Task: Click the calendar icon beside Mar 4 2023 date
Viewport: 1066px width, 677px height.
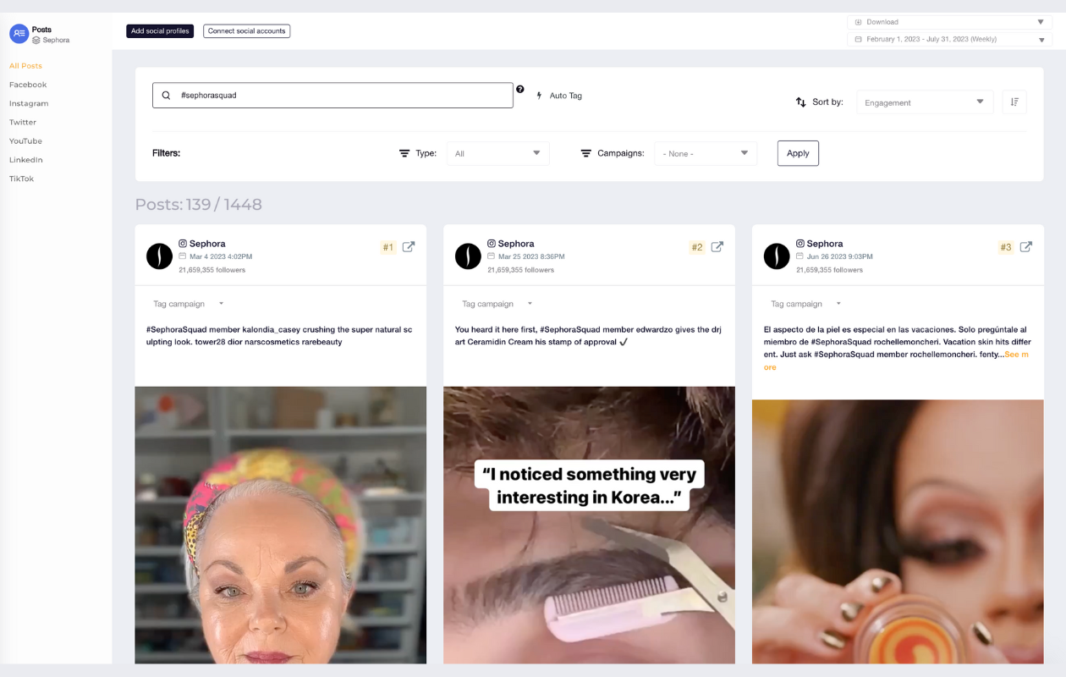Action: tap(183, 256)
